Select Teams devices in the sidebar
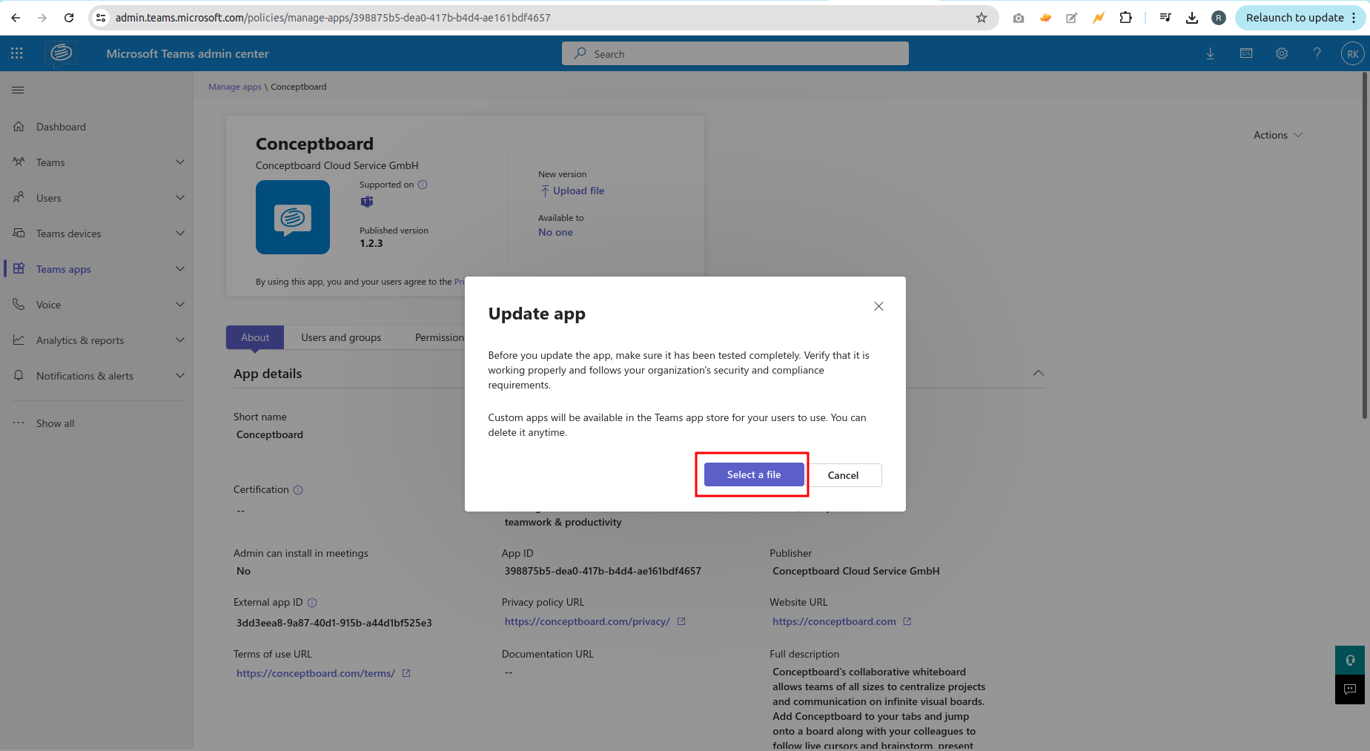Image resolution: width=1370 pixels, height=751 pixels. point(69,233)
